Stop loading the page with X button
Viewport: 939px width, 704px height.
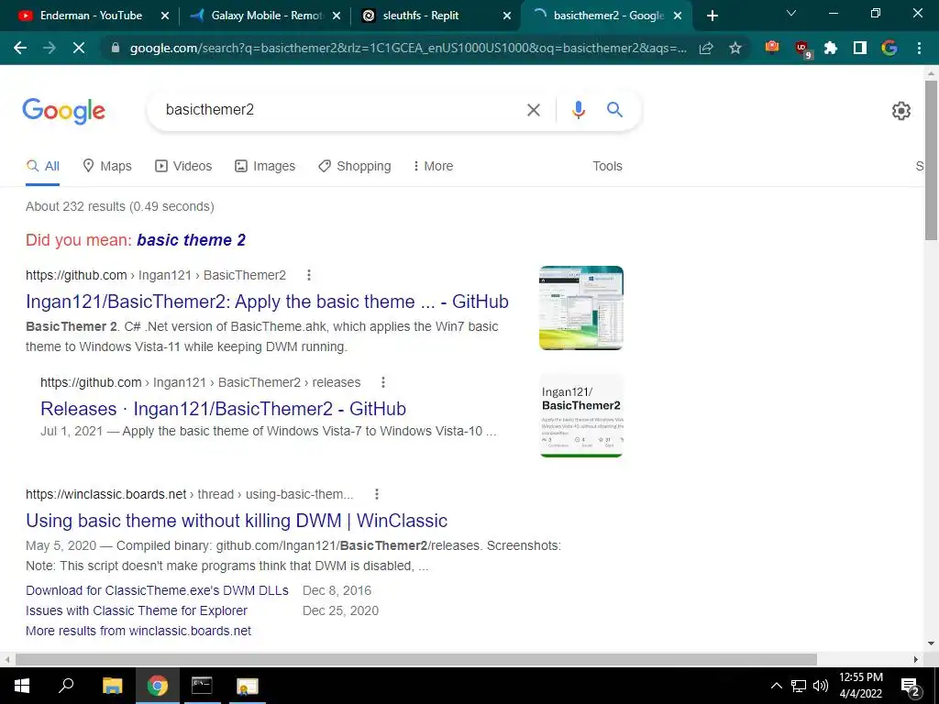[79, 48]
